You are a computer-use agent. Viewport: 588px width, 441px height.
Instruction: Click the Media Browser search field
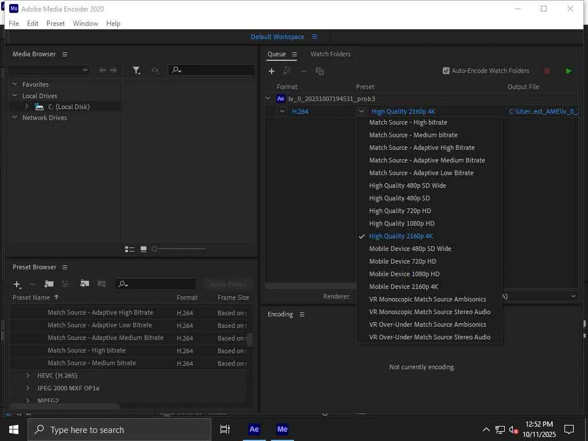(x=211, y=70)
